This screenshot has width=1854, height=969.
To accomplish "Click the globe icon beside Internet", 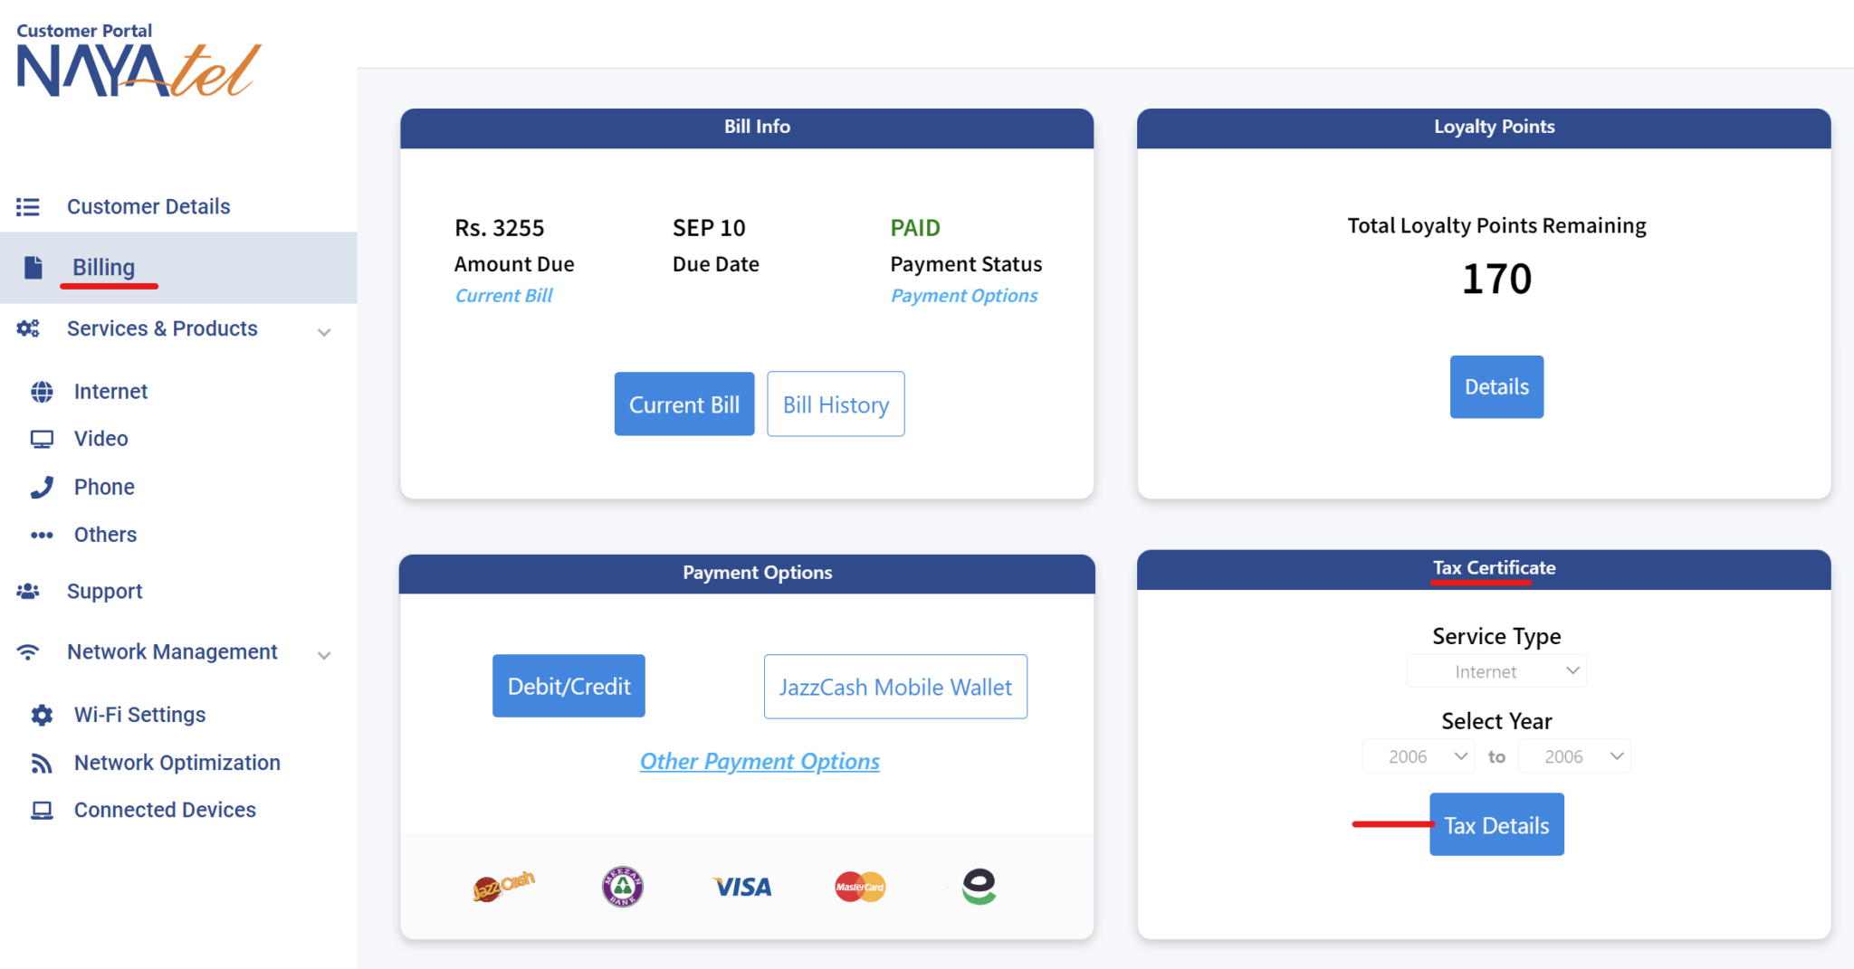I will tap(42, 392).
